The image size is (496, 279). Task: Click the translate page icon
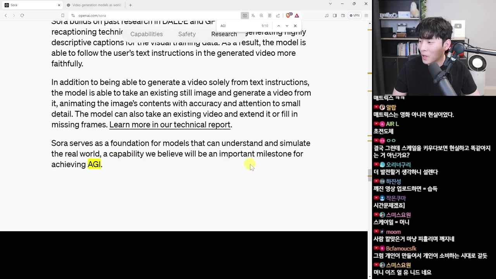253,15
